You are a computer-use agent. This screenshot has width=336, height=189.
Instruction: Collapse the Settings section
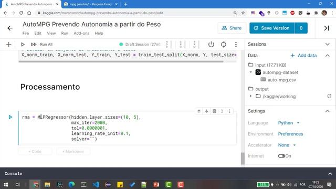328,111
